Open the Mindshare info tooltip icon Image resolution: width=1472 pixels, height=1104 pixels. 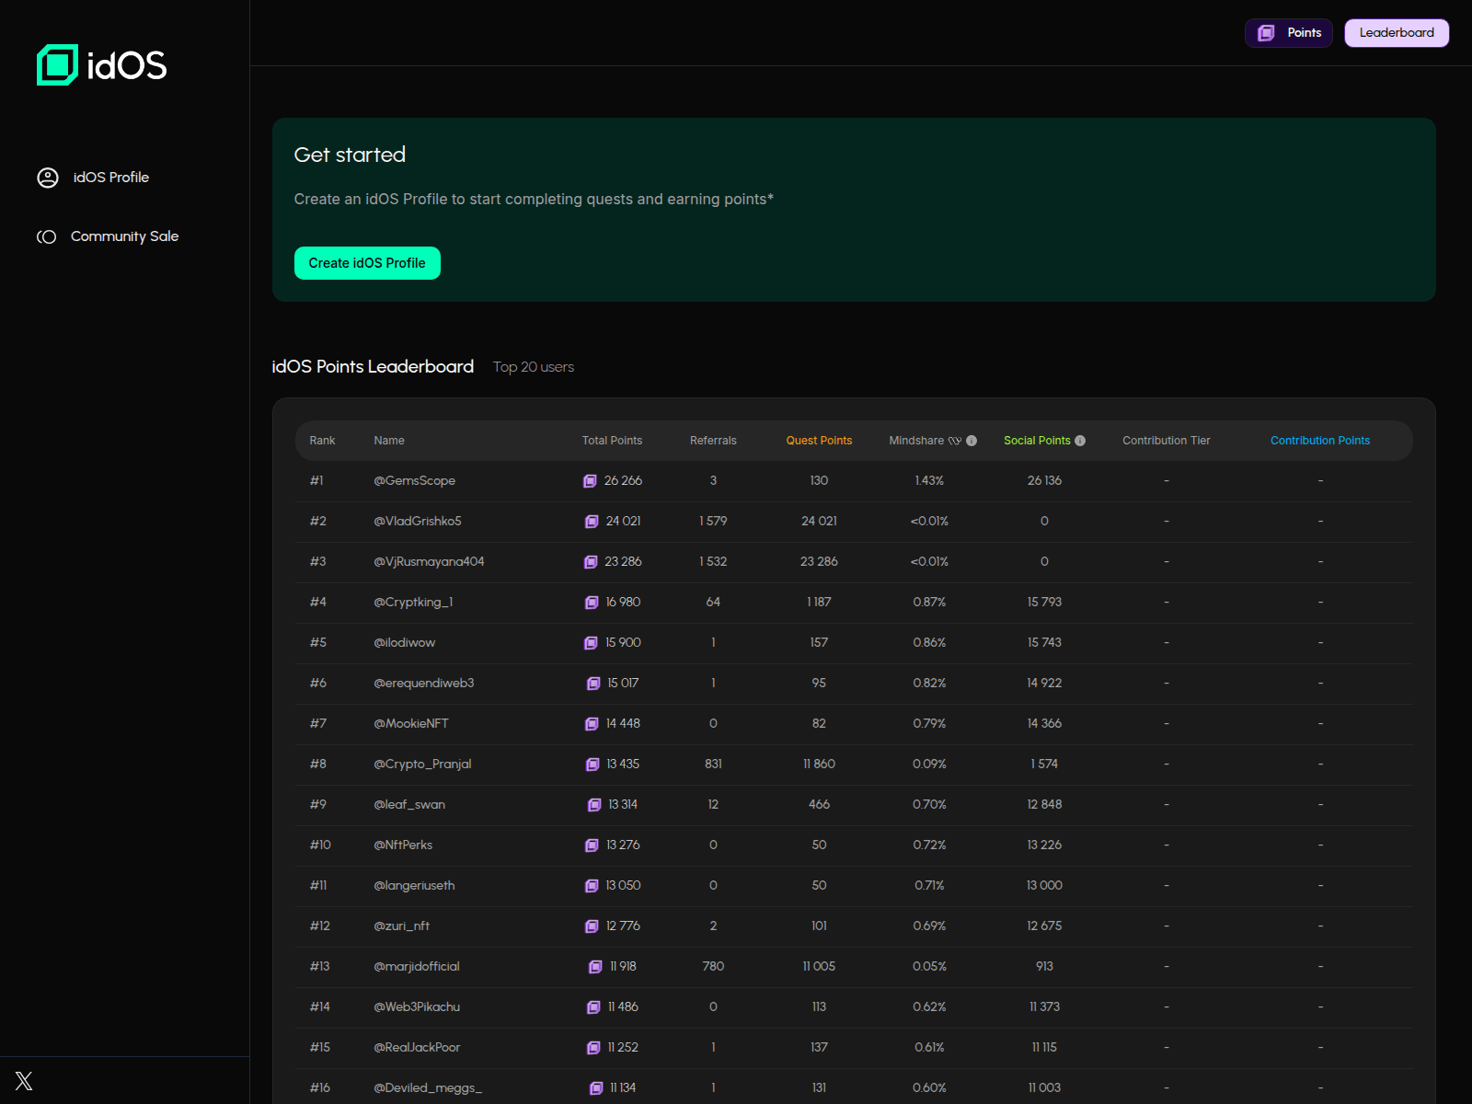[x=972, y=440]
